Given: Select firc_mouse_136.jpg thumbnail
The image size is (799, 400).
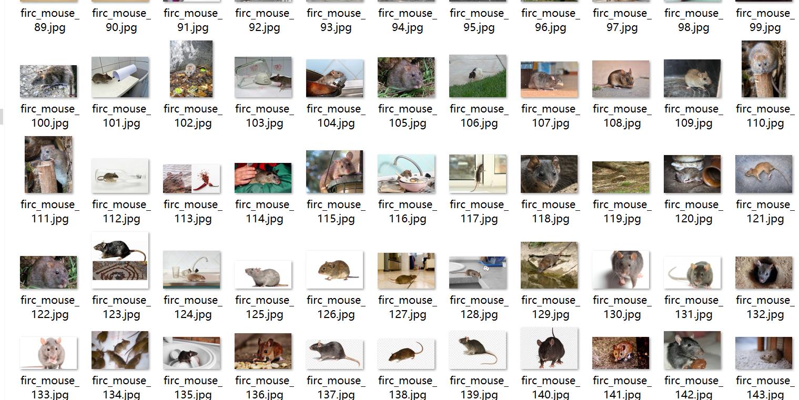Looking at the screenshot, I should coord(263,351).
